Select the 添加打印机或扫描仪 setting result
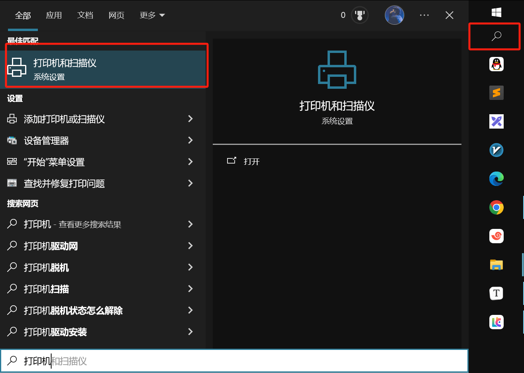524x373 pixels. (x=103, y=119)
